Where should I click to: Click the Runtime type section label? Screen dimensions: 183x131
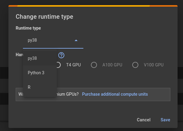tap(28, 28)
